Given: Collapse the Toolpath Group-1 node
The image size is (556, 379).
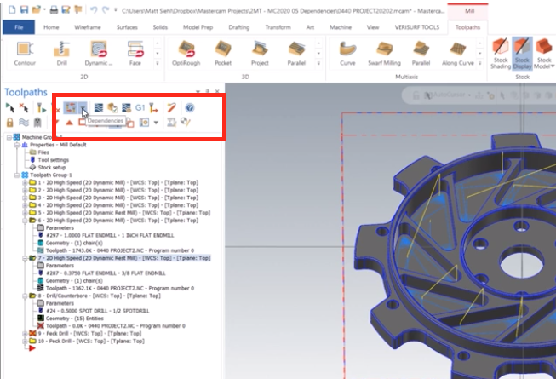Looking at the screenshot, I should 17,175.
